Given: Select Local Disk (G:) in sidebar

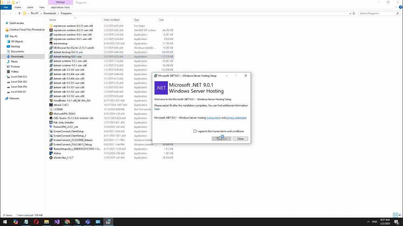Looking at the screenshot, I should (x=19, y=82).
